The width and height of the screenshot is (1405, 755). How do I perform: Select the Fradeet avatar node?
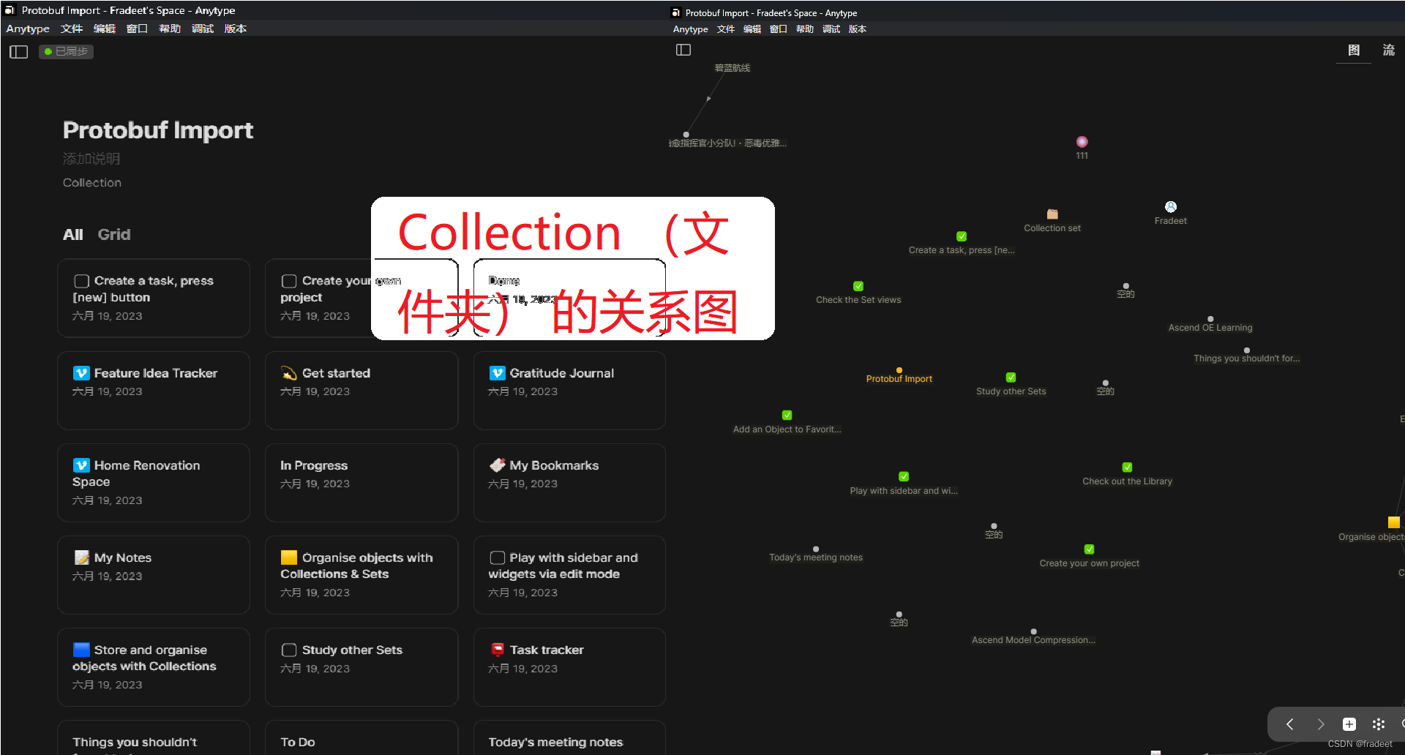[x=1171, y=207]
